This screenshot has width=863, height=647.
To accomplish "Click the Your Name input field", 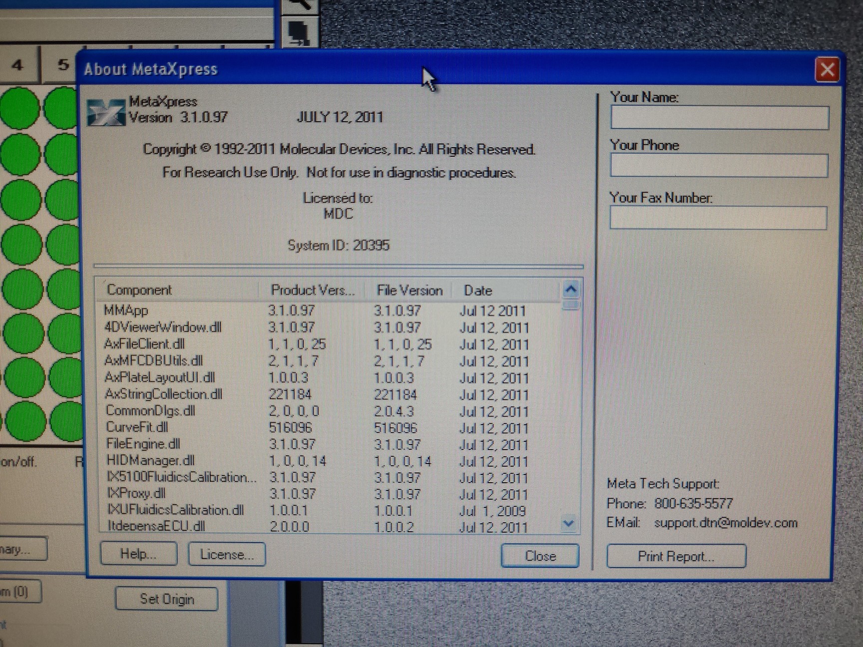I will [x=719, y=118].
